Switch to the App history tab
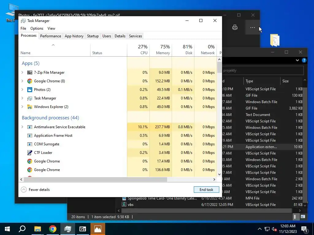Screen dimensions: 314x235 coord(74,36)
